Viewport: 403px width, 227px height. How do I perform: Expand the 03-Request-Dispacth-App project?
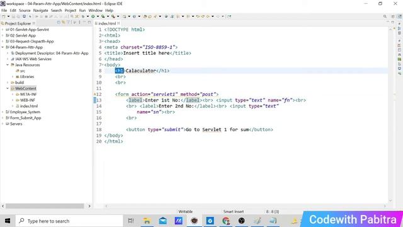coord(3,42)
